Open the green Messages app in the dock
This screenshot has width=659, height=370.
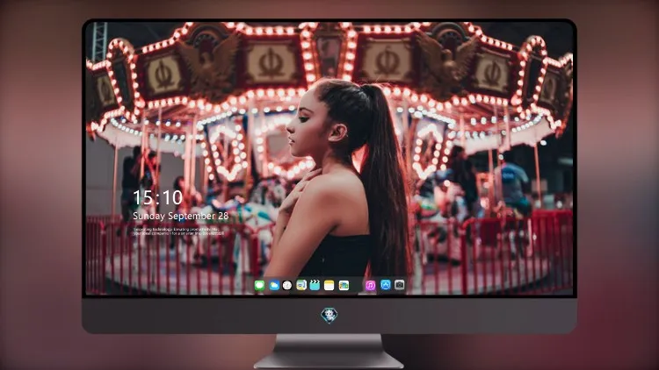click(259, 285)
